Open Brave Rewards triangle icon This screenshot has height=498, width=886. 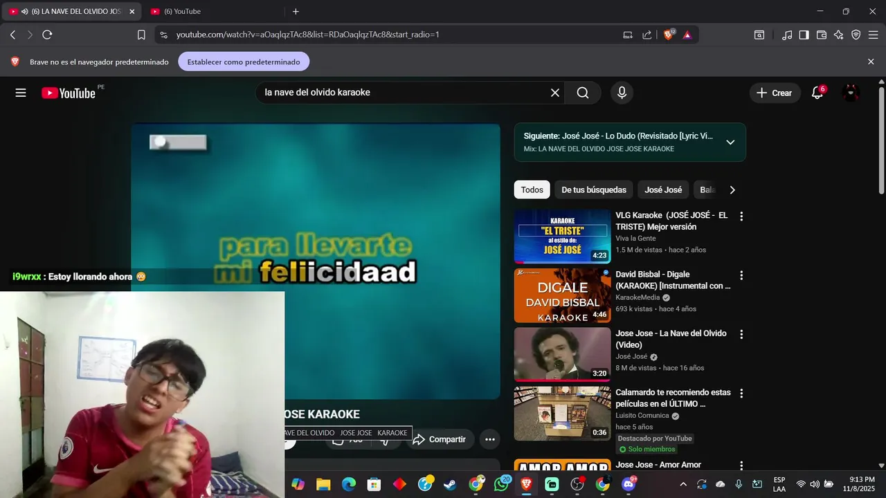[687, 35]
